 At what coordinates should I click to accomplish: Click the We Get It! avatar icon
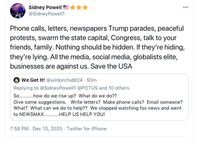17,81
